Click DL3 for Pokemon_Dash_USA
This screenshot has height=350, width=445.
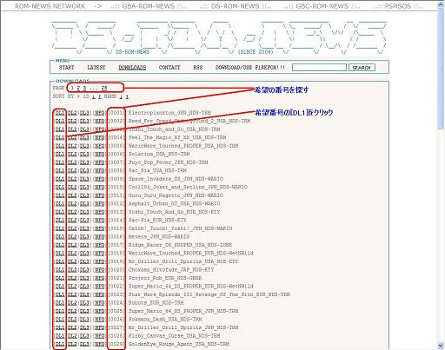pos(84,320)
